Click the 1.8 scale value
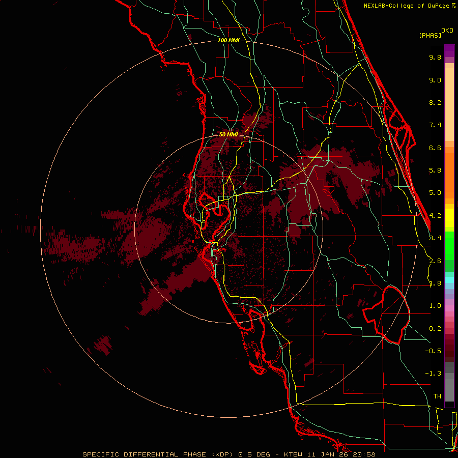 (x=435, y=283)
